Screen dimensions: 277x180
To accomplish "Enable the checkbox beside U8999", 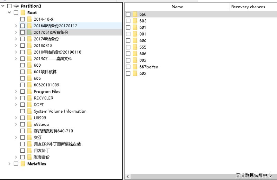I will [x=23, y=118].
